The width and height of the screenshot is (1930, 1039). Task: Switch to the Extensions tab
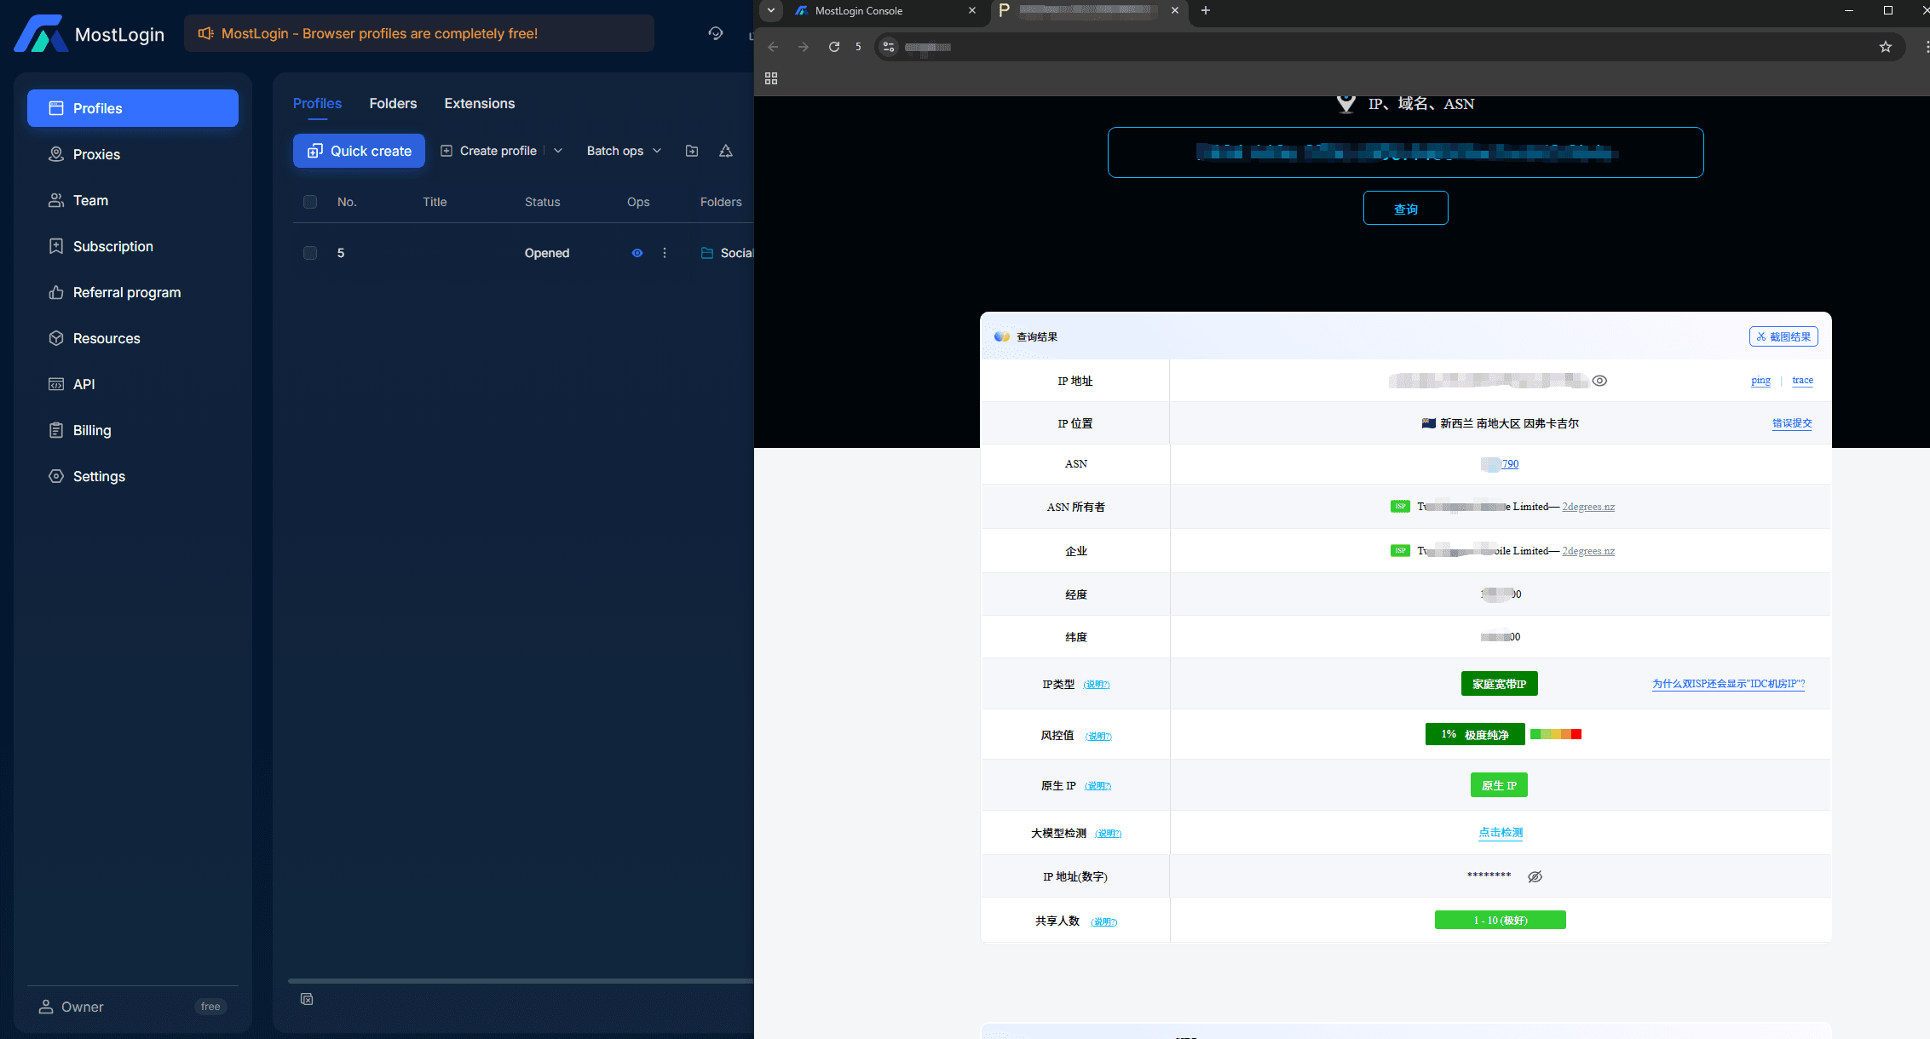[479, 103]
